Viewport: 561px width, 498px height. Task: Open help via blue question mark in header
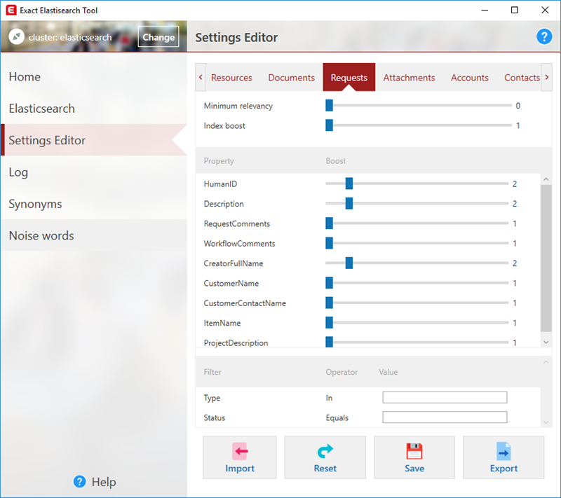tap(544, 36)
